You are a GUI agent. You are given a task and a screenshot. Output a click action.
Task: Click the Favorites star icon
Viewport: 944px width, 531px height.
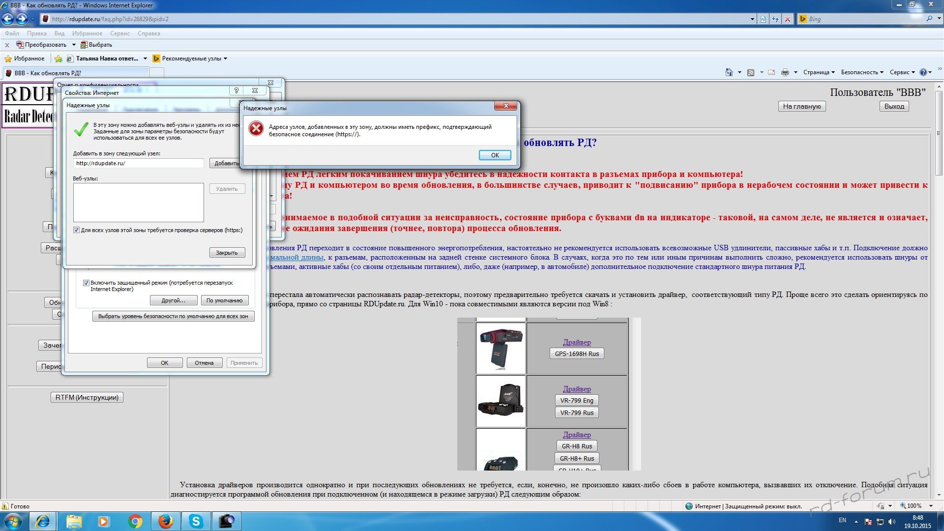click(x=8, y=59)
